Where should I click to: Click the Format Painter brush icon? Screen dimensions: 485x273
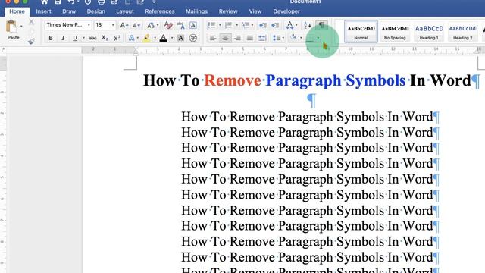point(31,41)
